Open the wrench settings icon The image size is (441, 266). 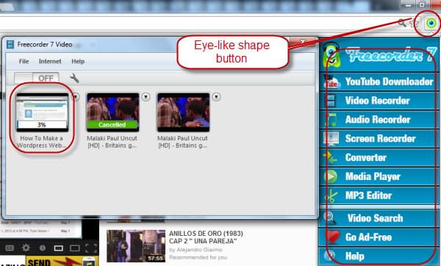click(74, 78)
